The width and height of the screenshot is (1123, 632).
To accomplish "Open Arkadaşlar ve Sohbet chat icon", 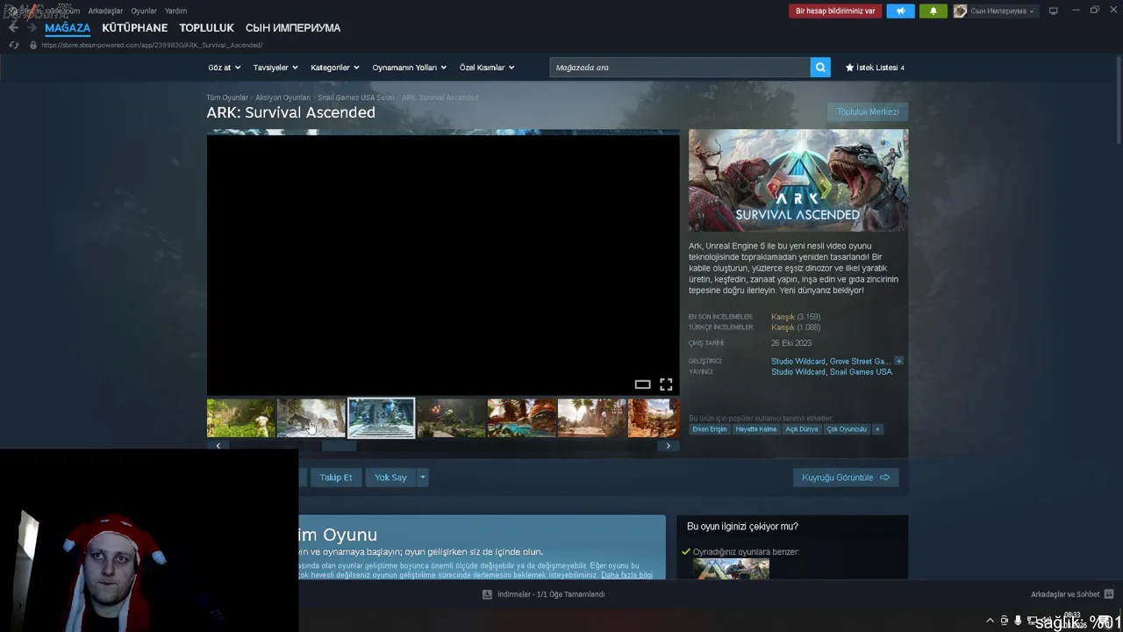I will click(1109, 594).
